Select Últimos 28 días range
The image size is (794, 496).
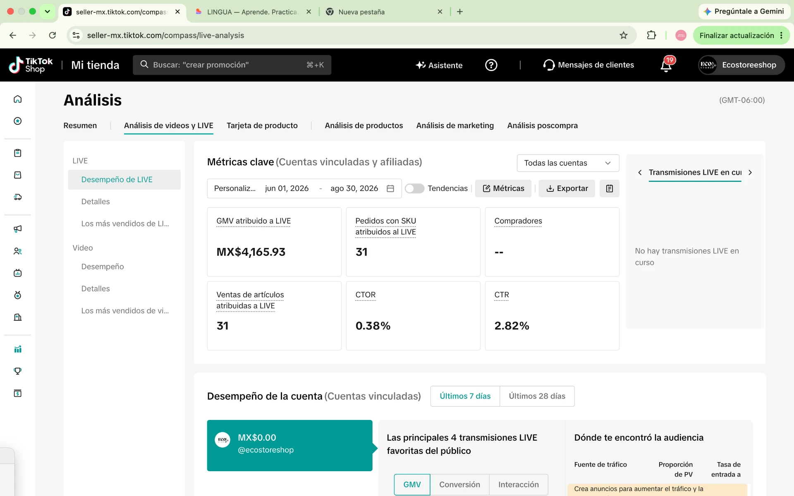click(x=537, y=396)
